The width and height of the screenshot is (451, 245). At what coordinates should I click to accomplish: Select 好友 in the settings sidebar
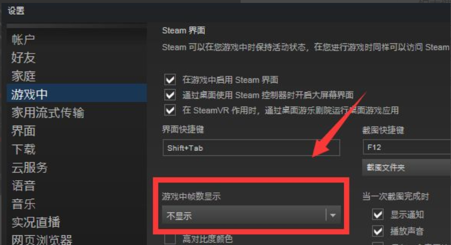(x=23, y=58)
